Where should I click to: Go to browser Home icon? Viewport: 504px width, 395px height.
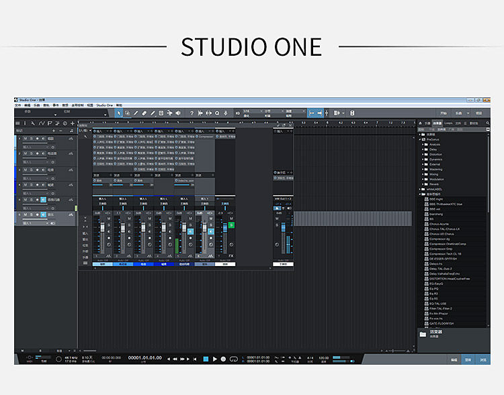pos(420,123)
